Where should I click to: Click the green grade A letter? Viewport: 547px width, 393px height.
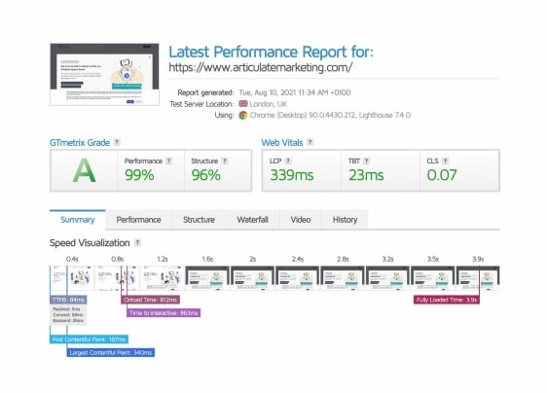(84, 170)
